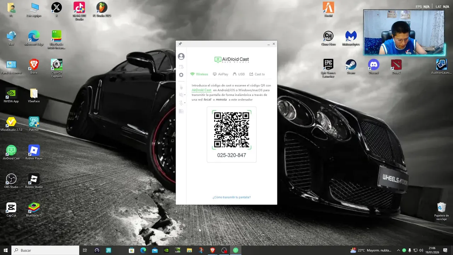Select the cast code 025-320-847

click(231, 155)
